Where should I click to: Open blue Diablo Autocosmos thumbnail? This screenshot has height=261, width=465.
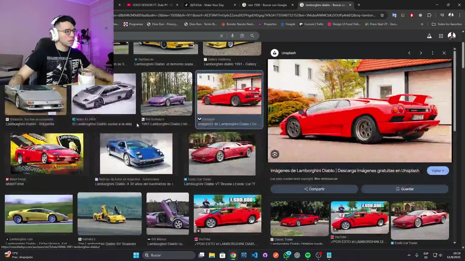[136, 154]
